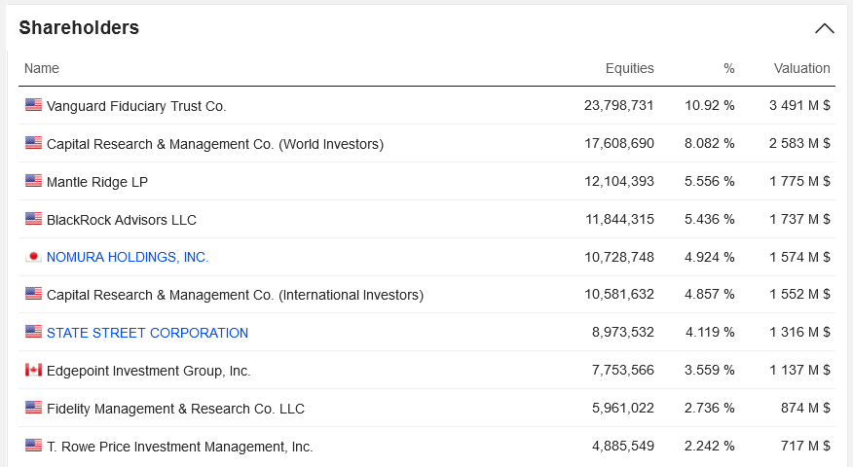853x467 pixels.
Task: Click the equities value 17,608,690
Action: point(619,144)
